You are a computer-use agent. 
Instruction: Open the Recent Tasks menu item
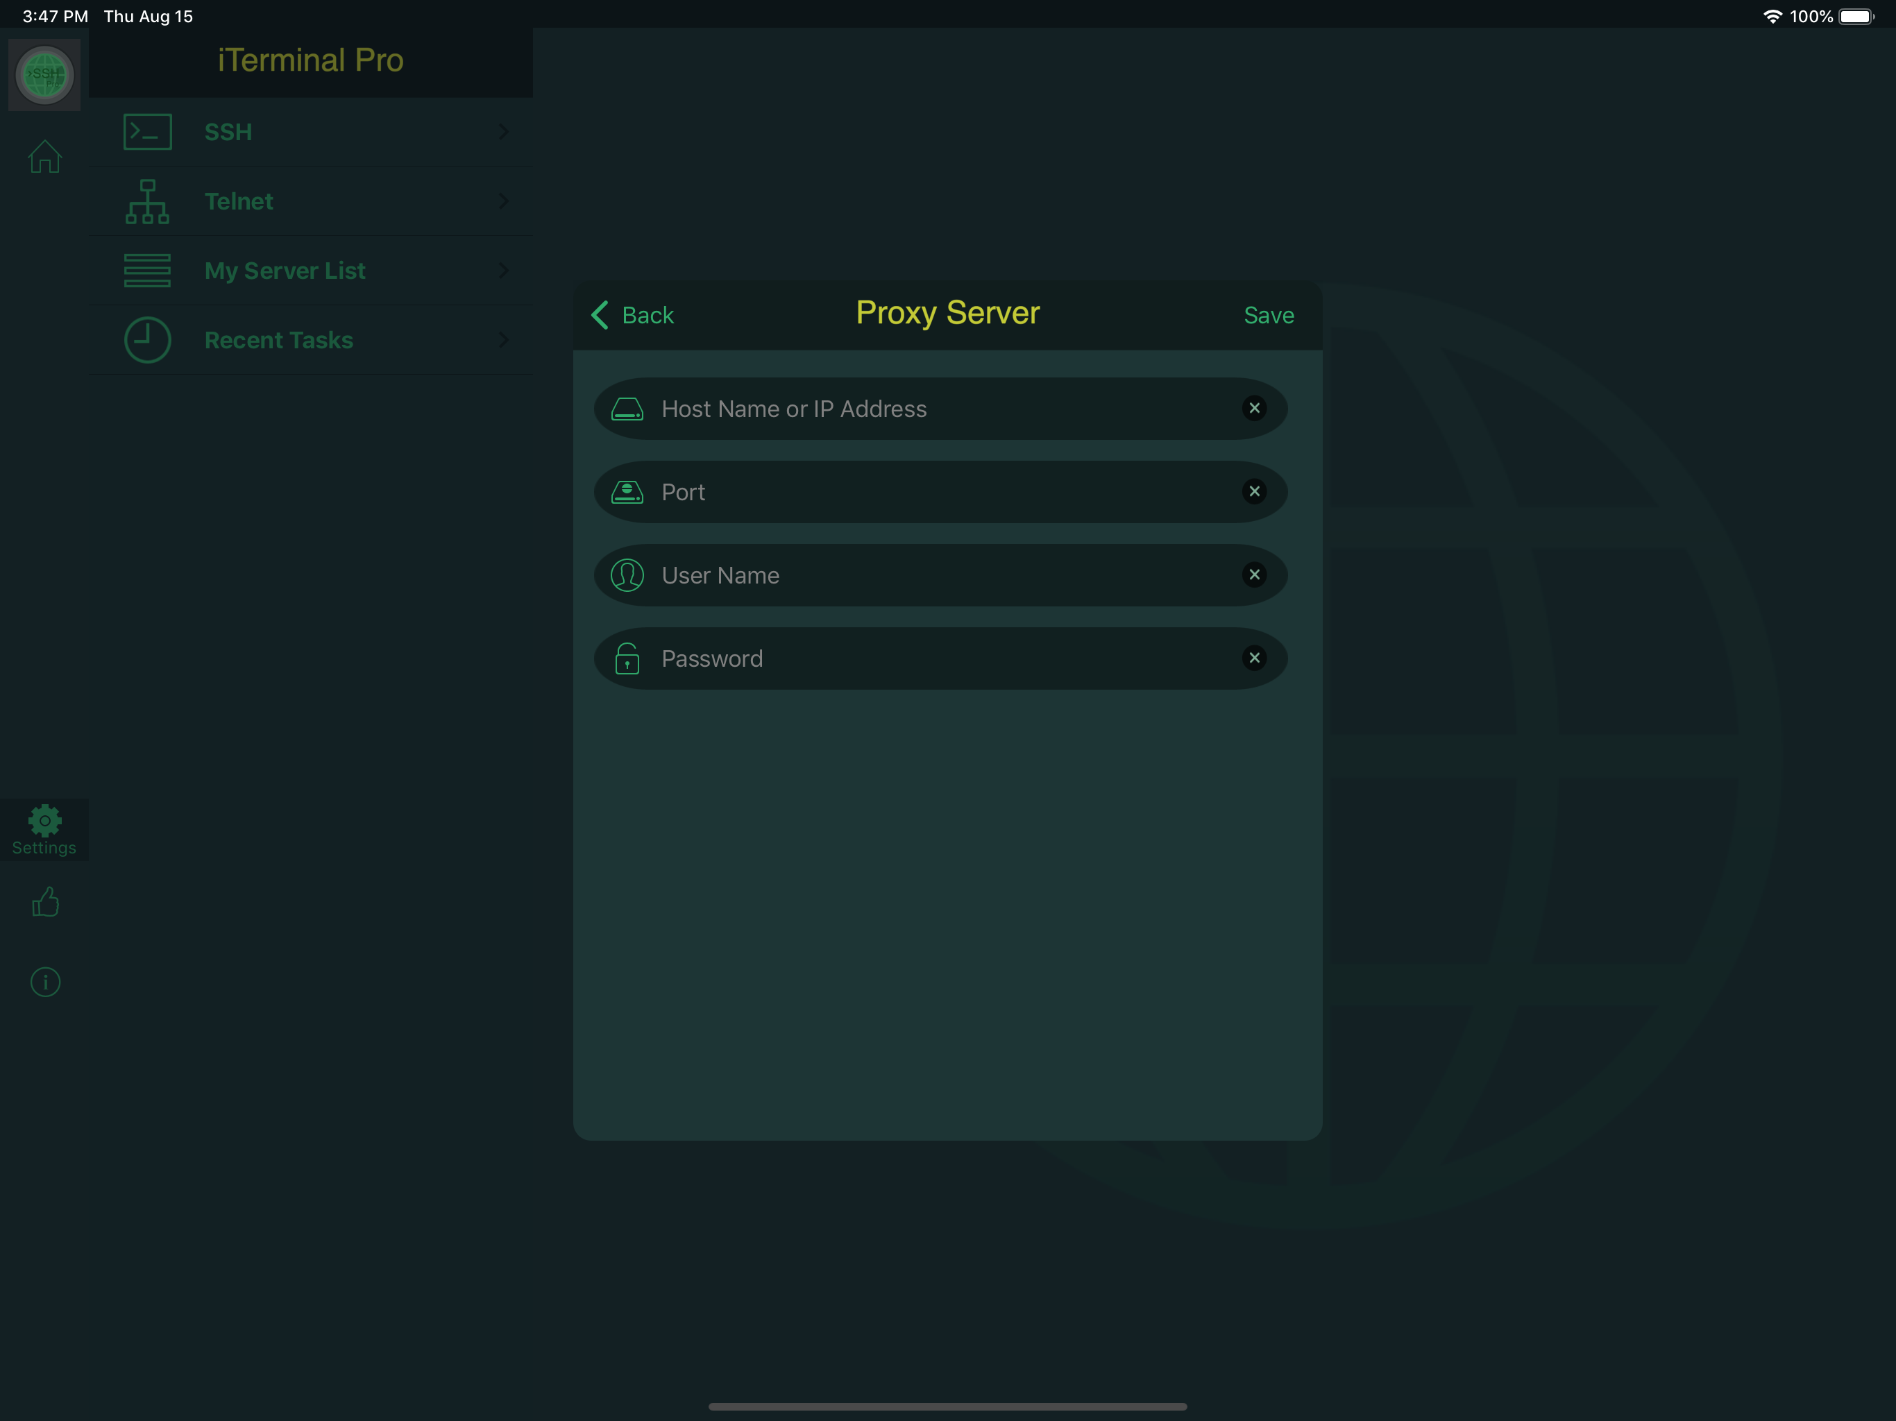(x=278, y=340)
